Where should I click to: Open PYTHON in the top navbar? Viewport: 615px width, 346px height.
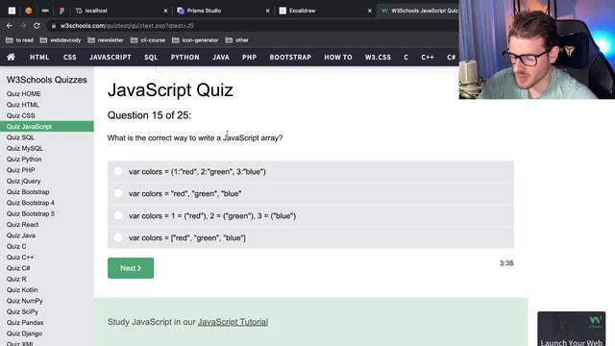tap(185, 58)
